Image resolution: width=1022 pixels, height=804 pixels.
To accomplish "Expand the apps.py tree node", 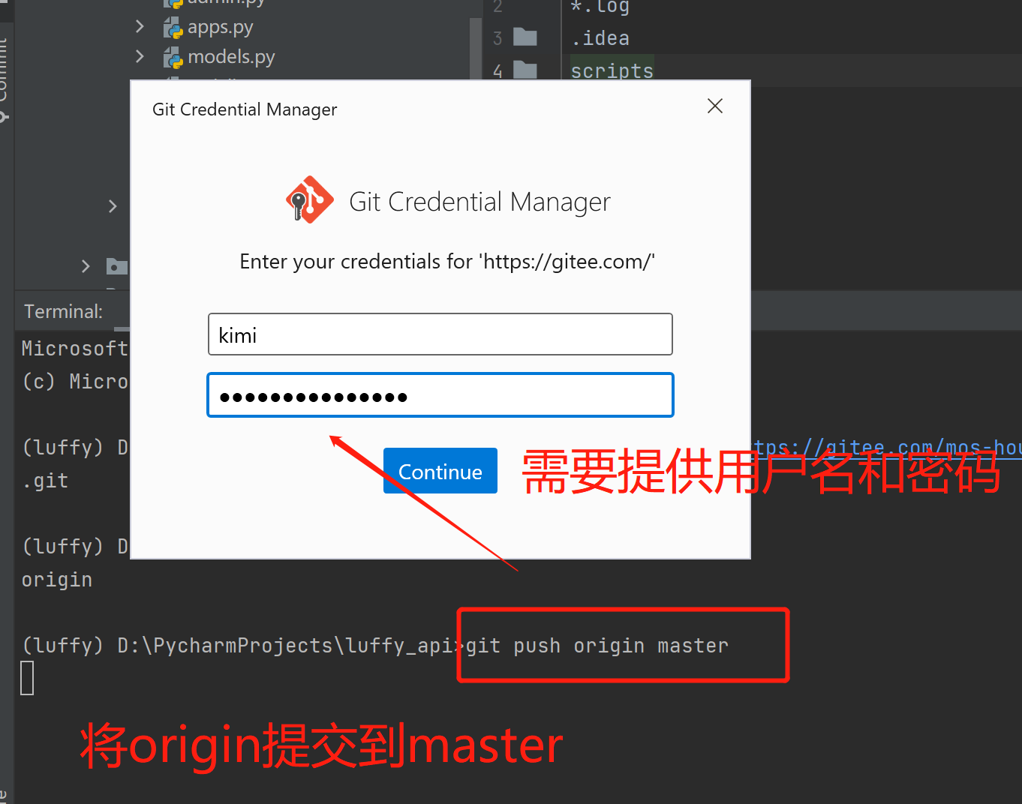I will click(140, 27).
